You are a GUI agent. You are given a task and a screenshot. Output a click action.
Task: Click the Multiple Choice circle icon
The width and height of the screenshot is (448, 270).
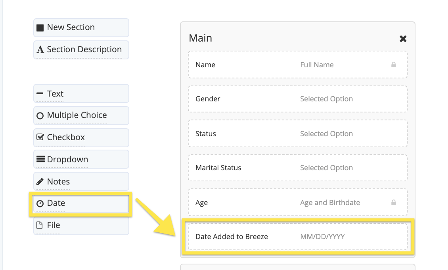40,116
